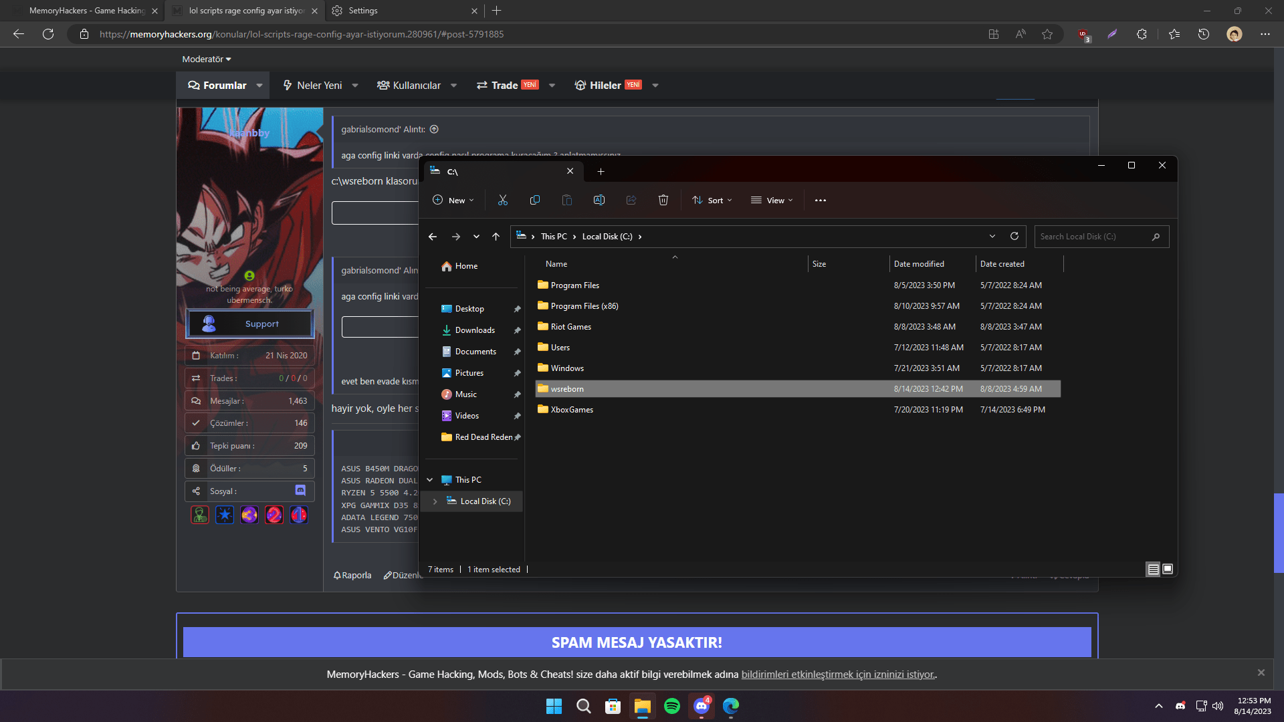Image resolution: width=1284 pixels, height=722 pixels.
Task: Click the Raporla link under the post
Action: [x=352, y=576]
